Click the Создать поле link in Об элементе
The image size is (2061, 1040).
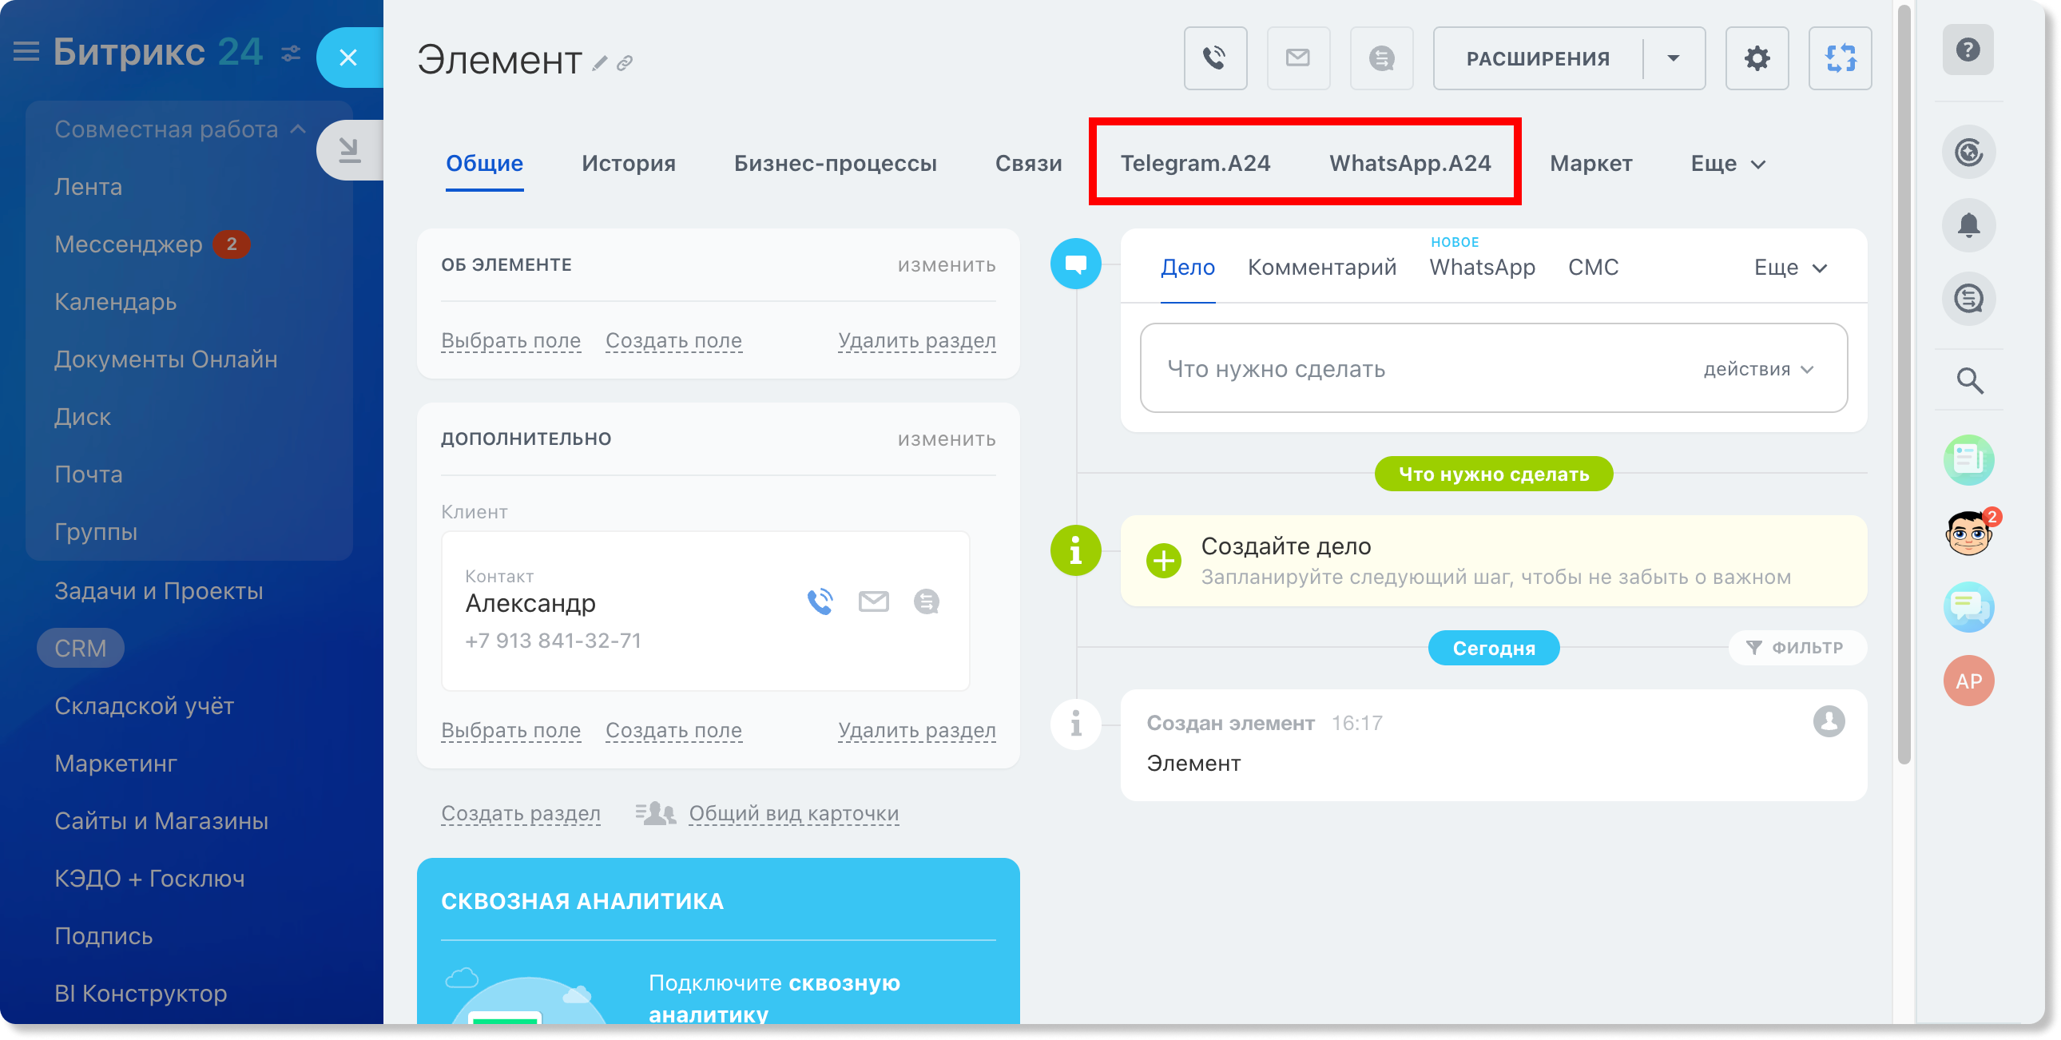click(673, 341)
